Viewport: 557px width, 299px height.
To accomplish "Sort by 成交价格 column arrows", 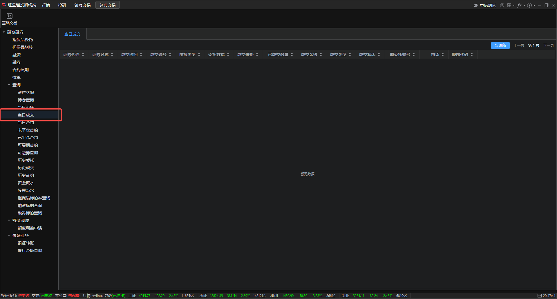I will pyautogui.click(x=257, y=54).
